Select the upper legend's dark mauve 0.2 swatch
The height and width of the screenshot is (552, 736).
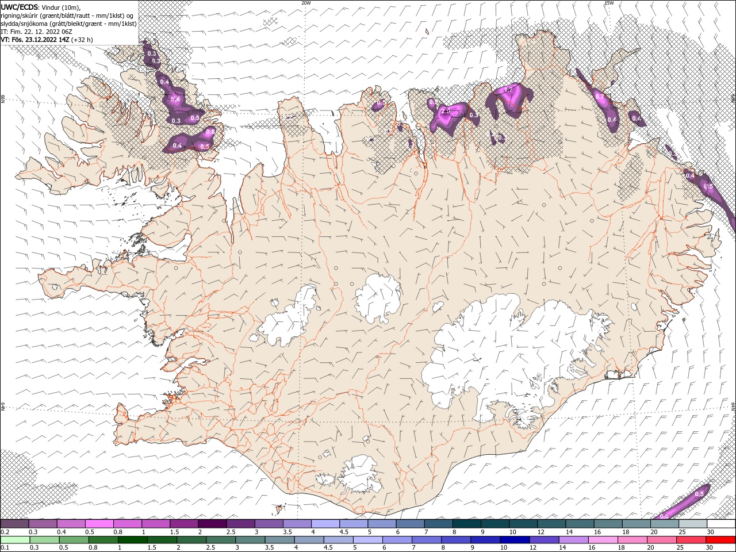pyautogui.click(x=14, y=523)
